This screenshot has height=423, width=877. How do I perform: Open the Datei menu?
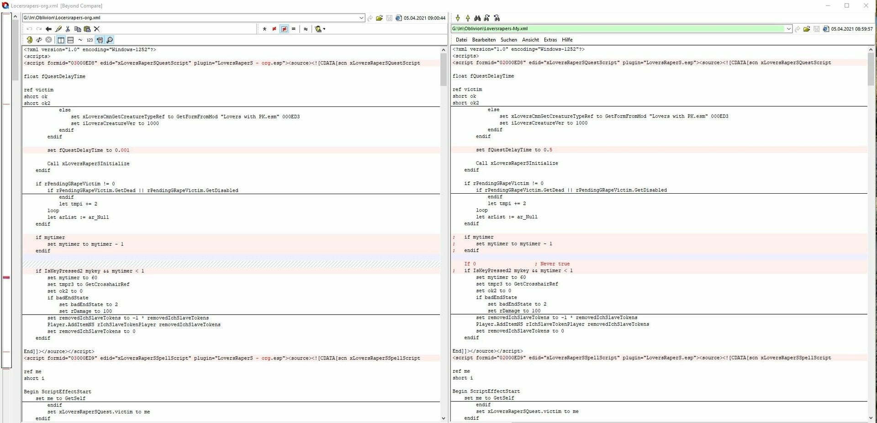pyautogui.click(x=461, y=40)
